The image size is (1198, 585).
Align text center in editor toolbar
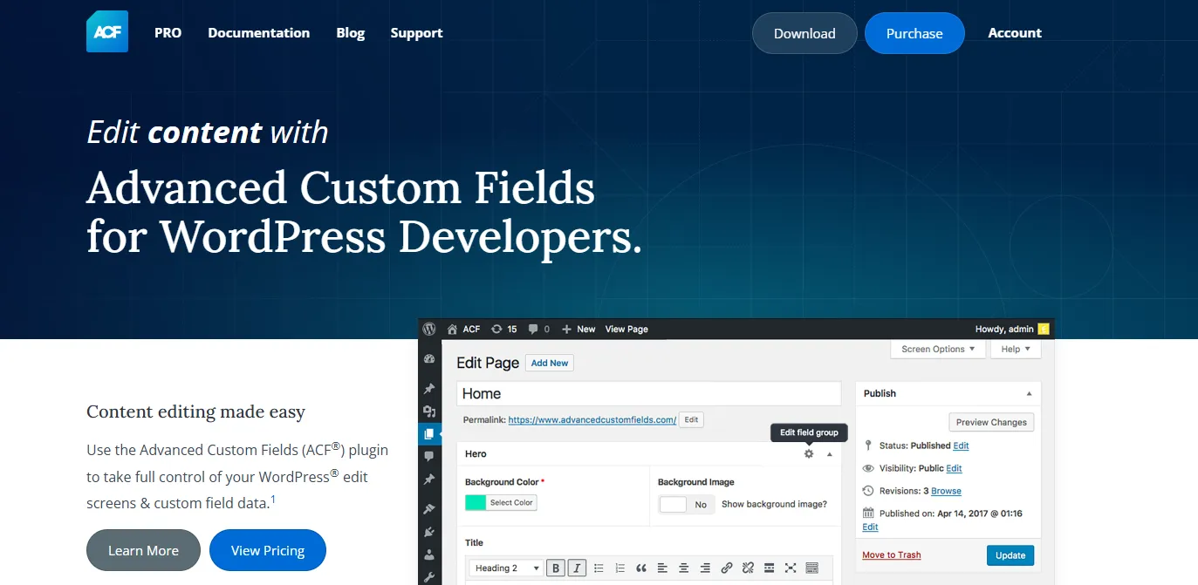(x=684, y=568)
